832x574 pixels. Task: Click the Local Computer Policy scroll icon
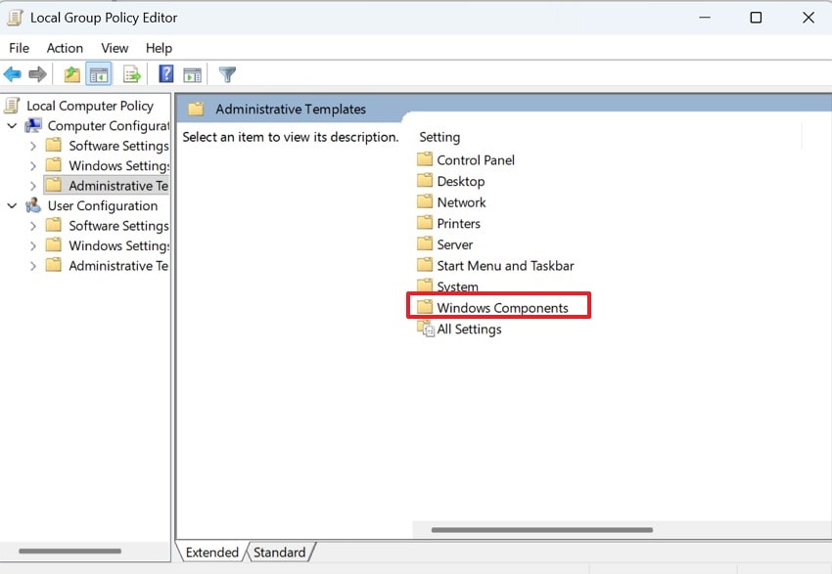(x=13, y=106)
